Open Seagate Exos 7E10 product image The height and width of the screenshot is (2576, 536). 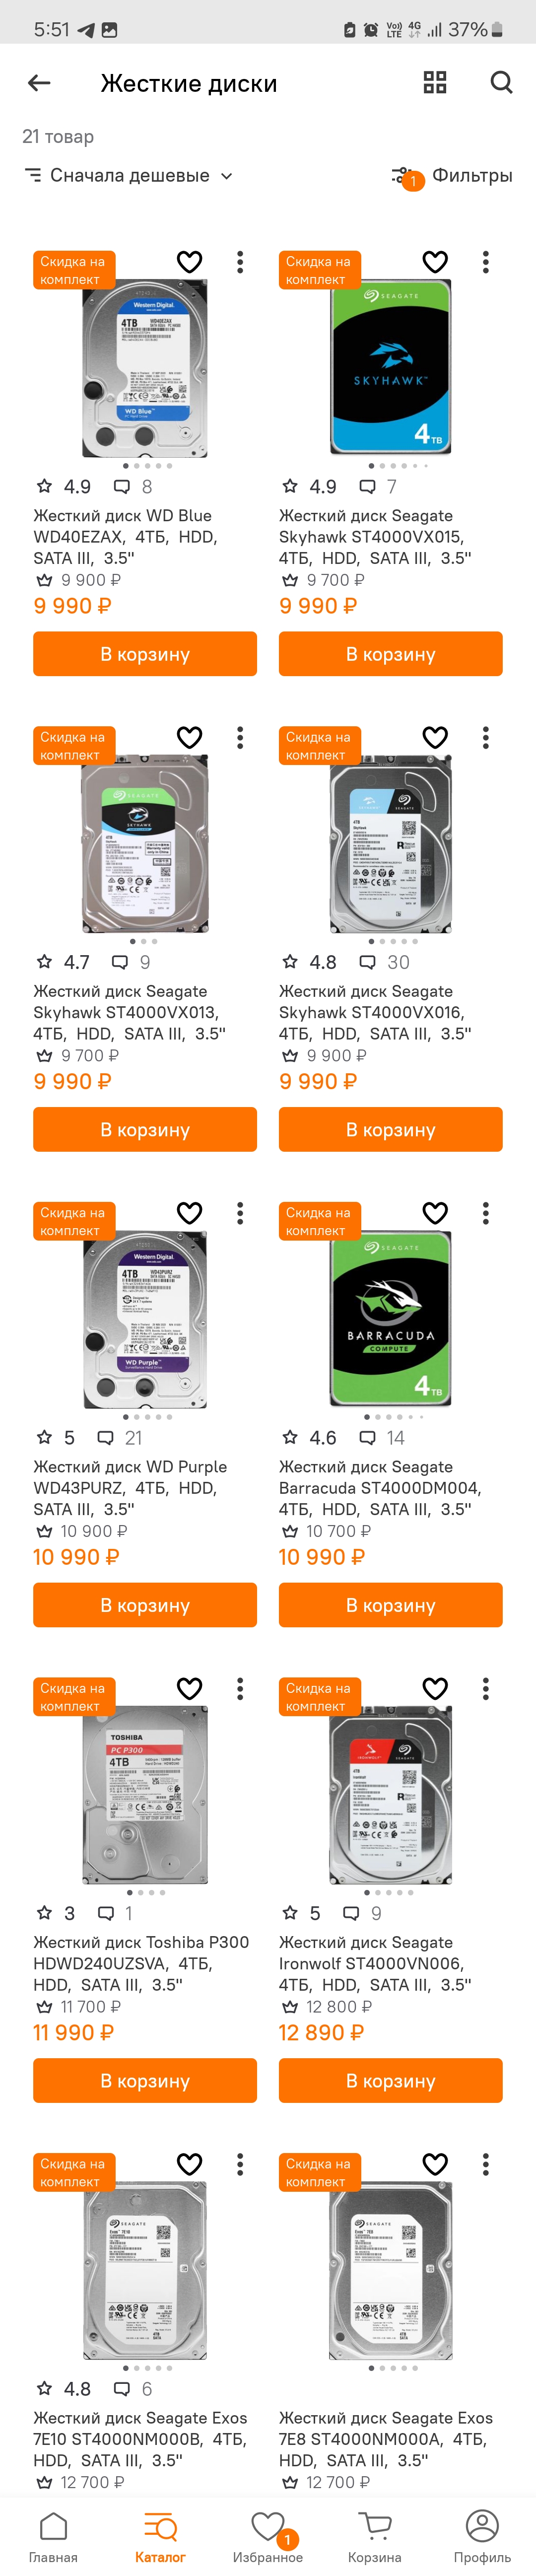[x=145, y=2270]
